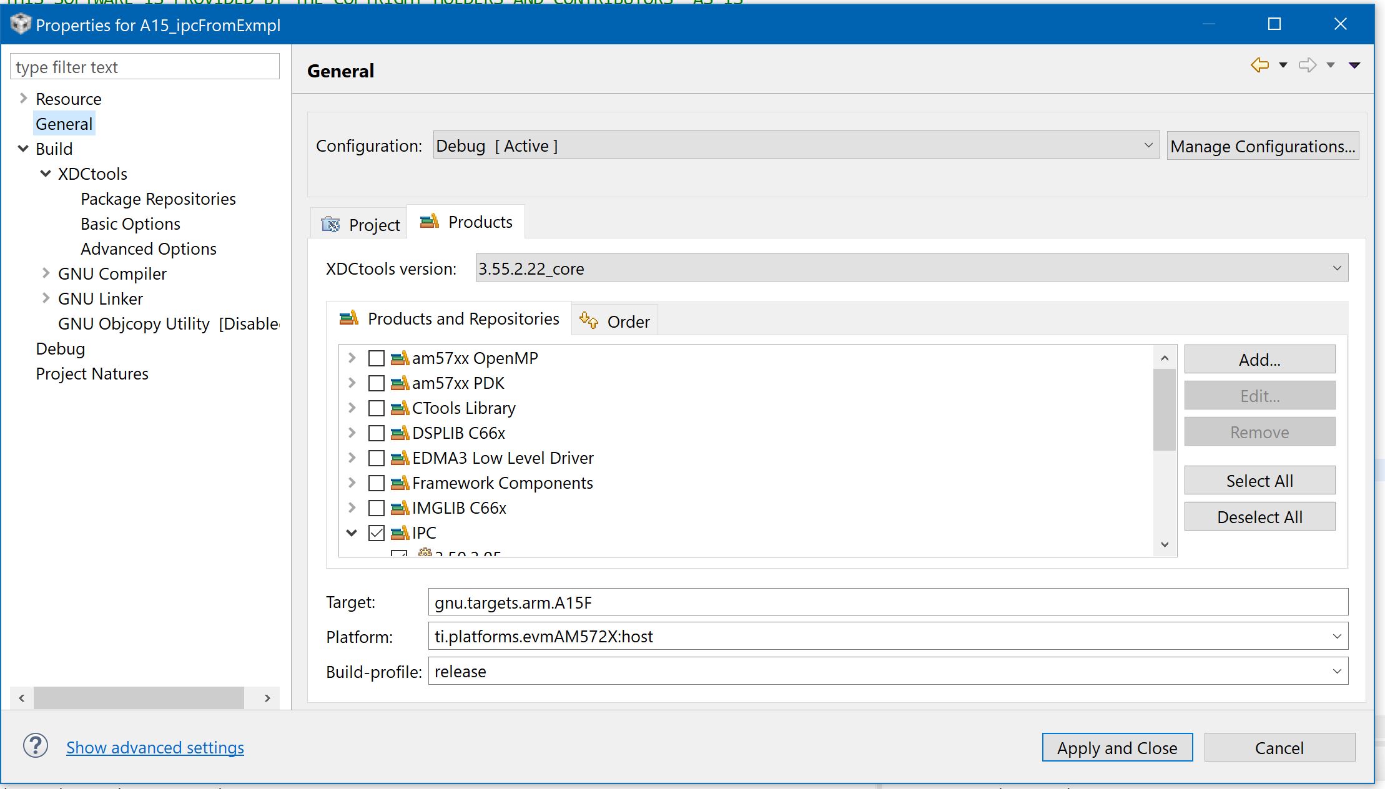Check the DSPLIB C66x product
Image resolution: width=1385 pixels, height=789 pixels.
pos(375,433)
